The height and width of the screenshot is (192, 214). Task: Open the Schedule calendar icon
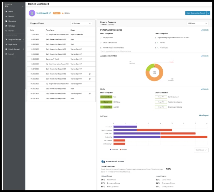(6, 26)
